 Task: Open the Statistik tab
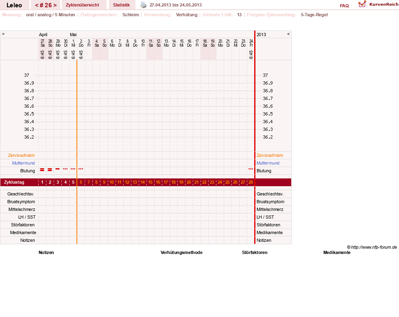pos(121,5)
